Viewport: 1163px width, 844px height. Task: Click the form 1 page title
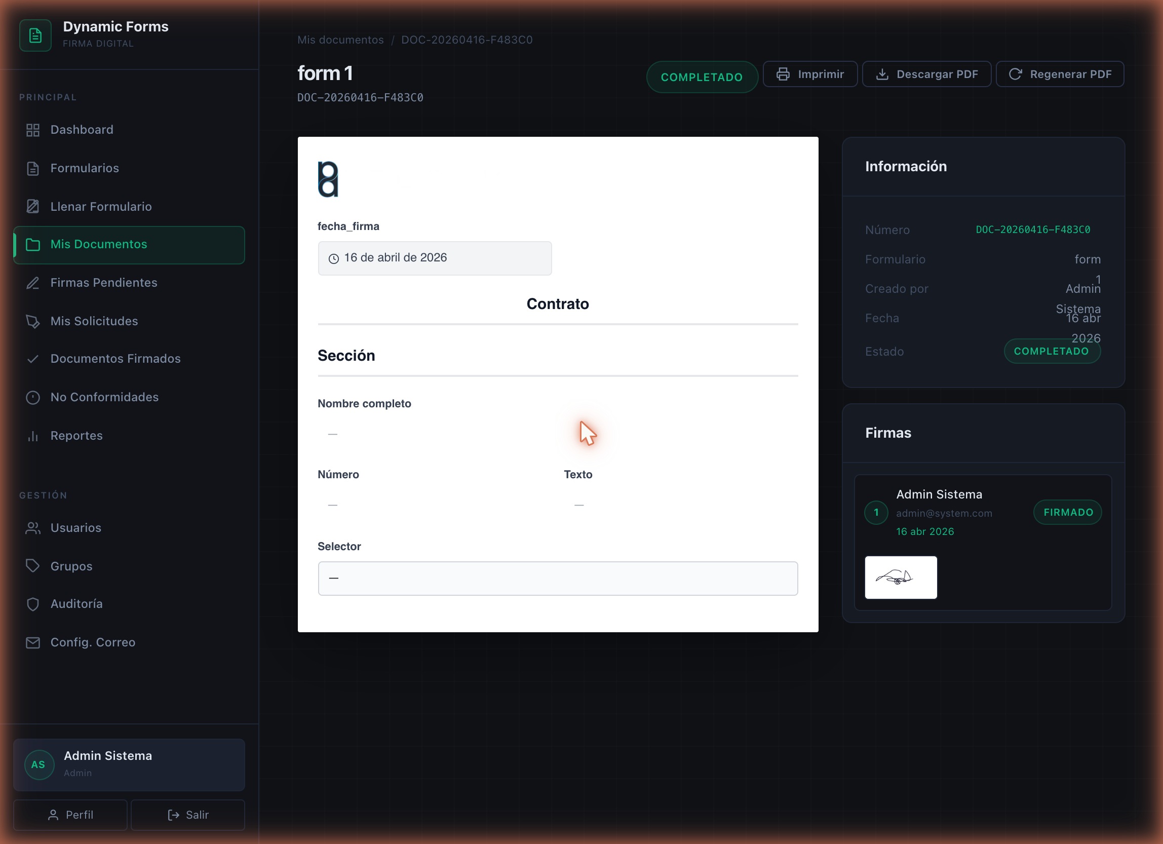(x=325, y=73)
